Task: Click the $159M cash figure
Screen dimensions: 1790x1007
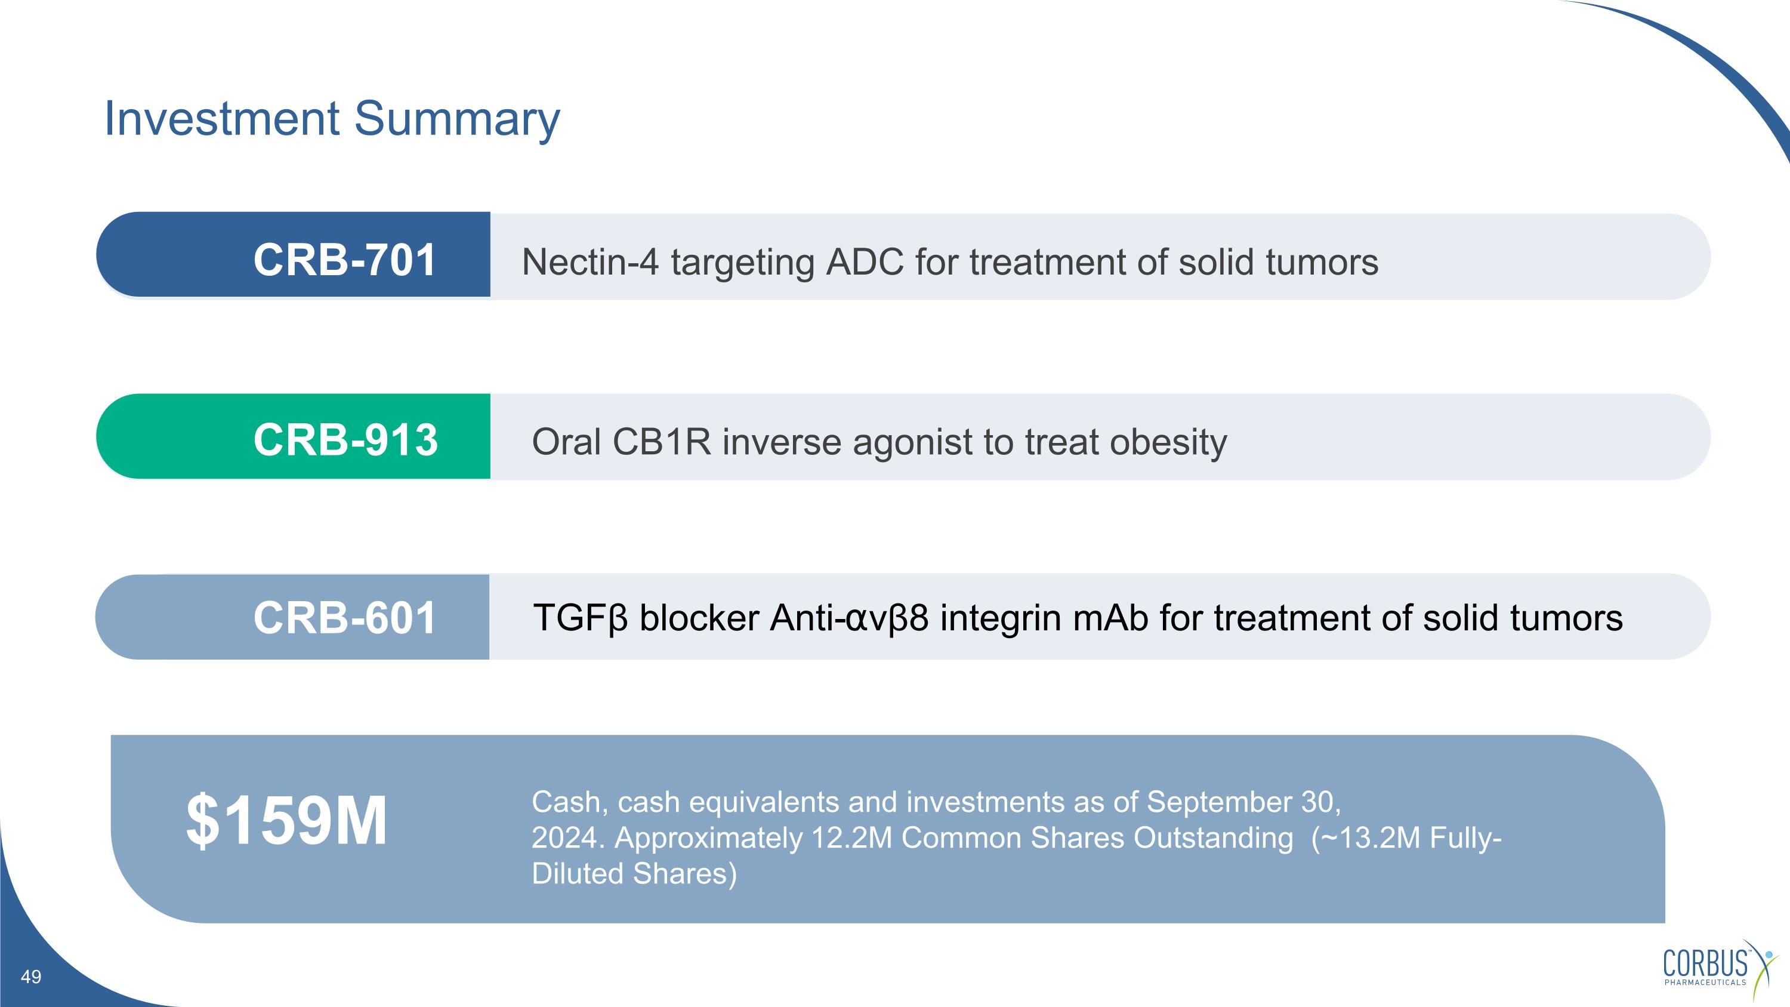Action: [x=286, y=821]
